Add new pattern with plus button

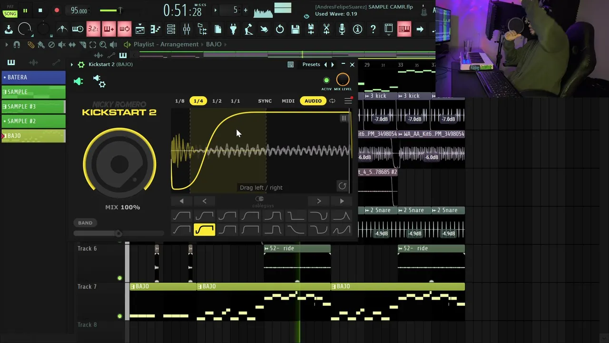pyautogui.click(x=246, y=10)
